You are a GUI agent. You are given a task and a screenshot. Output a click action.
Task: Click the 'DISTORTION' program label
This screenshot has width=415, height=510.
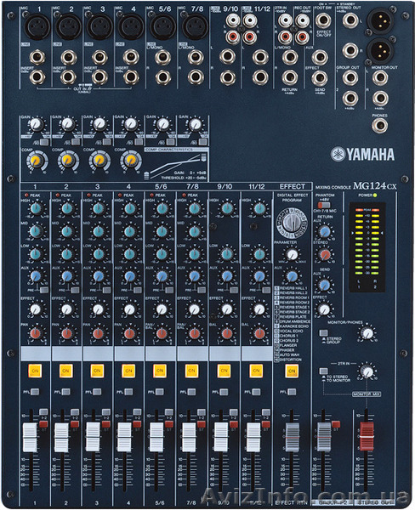(290, 360)
